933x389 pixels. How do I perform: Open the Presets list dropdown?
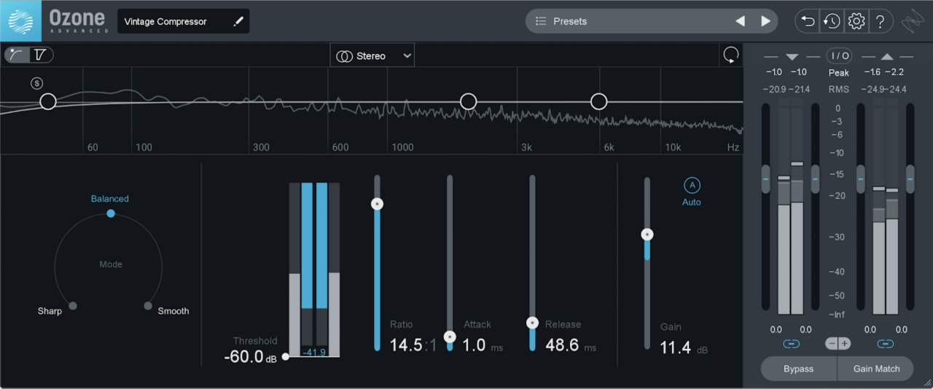point(627,21)
